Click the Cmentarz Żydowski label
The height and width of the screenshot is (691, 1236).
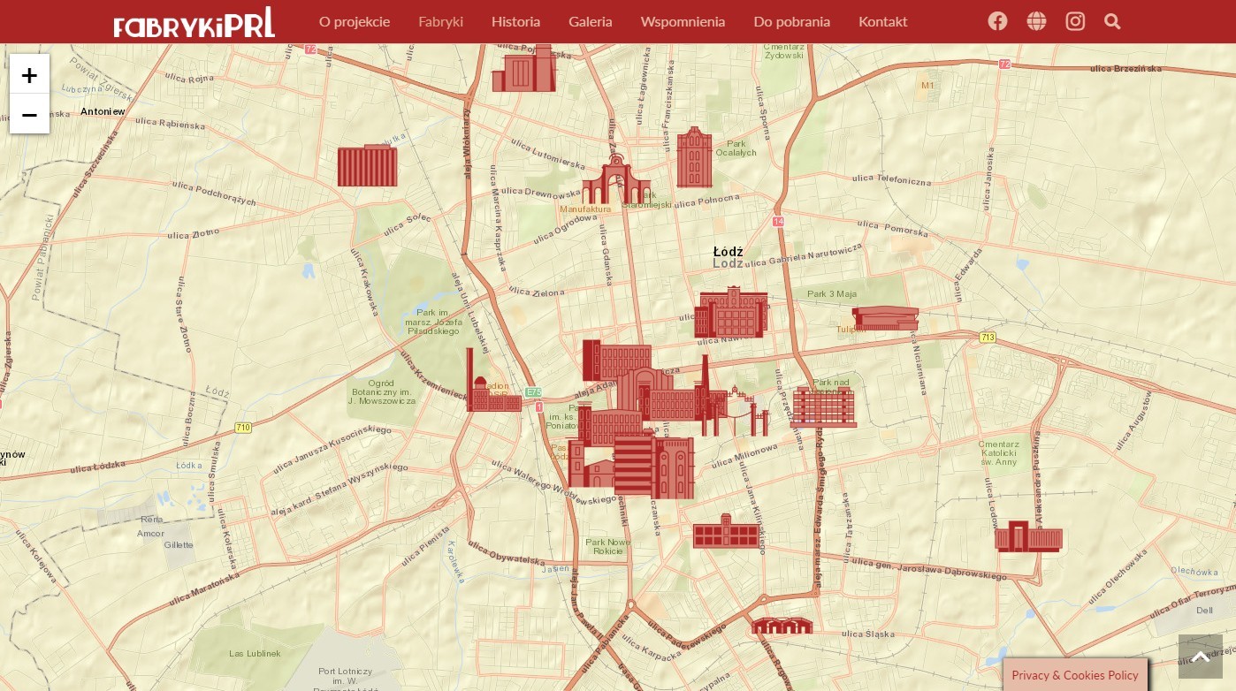783,49
